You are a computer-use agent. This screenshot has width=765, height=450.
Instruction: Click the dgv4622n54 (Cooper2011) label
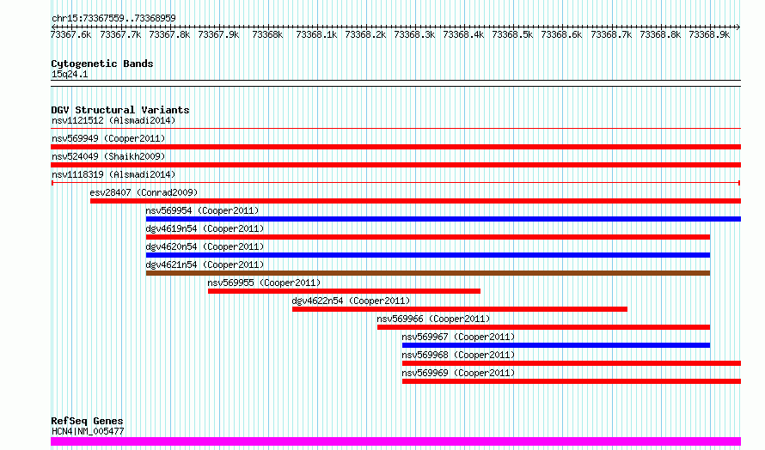point(351,301)
